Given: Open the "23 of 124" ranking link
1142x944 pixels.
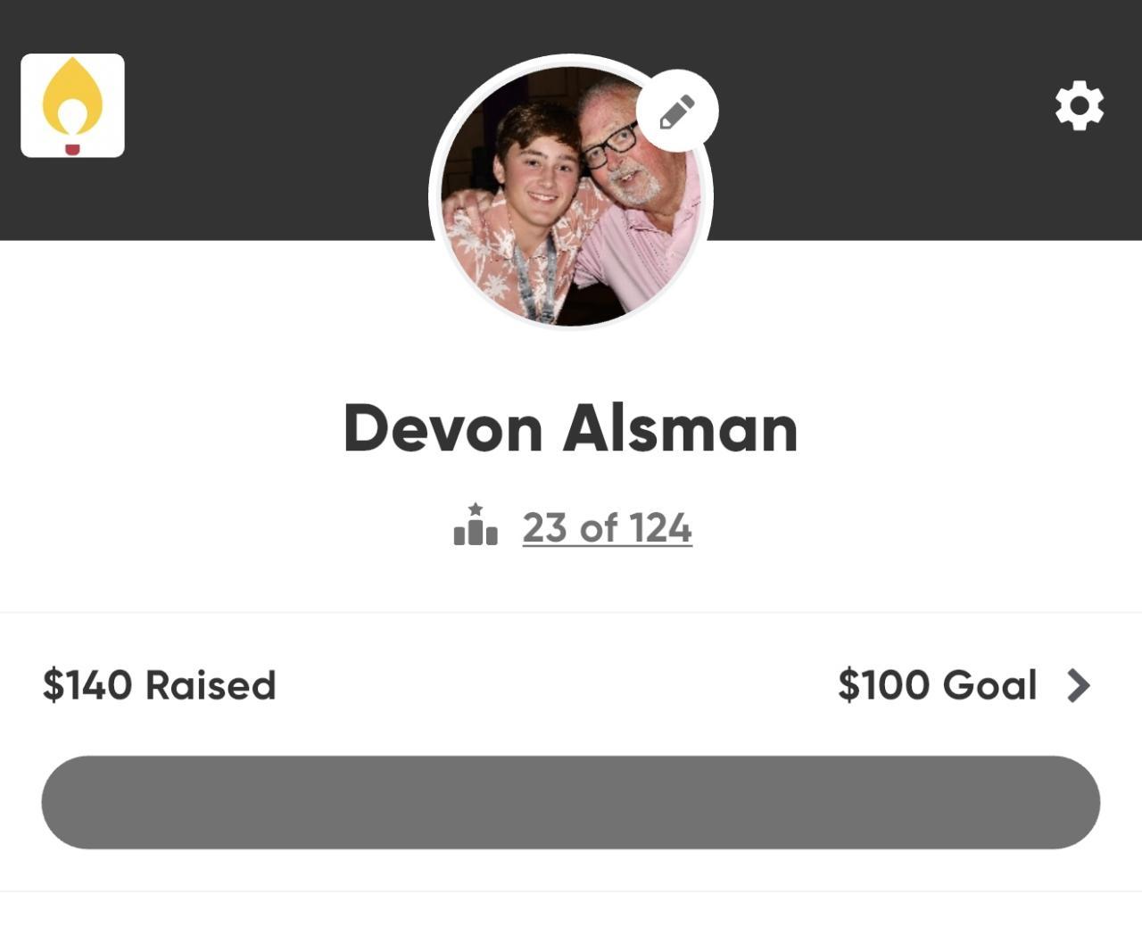Looking at the screenshot, I should click(x=607, y=528).
